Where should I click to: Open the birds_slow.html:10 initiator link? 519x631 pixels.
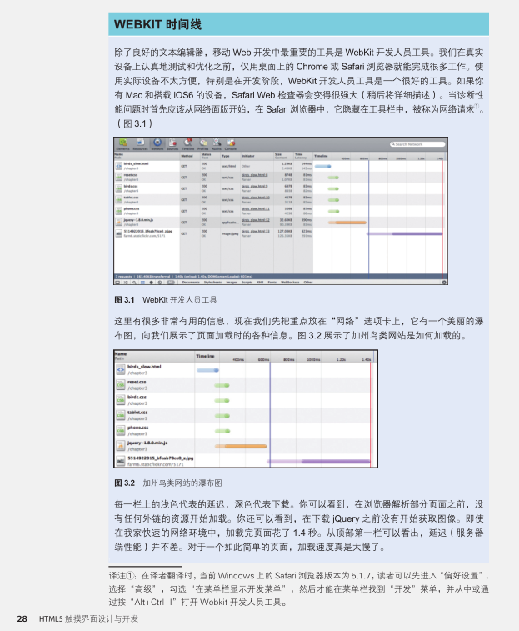[256, 198]
